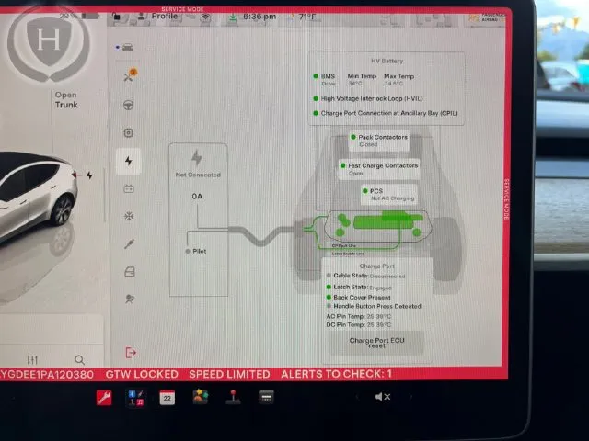The height and width of the screenshot is (441, 589).
Task: Tap the 71°F temperature reading
Action: click(x=306, y=17)
